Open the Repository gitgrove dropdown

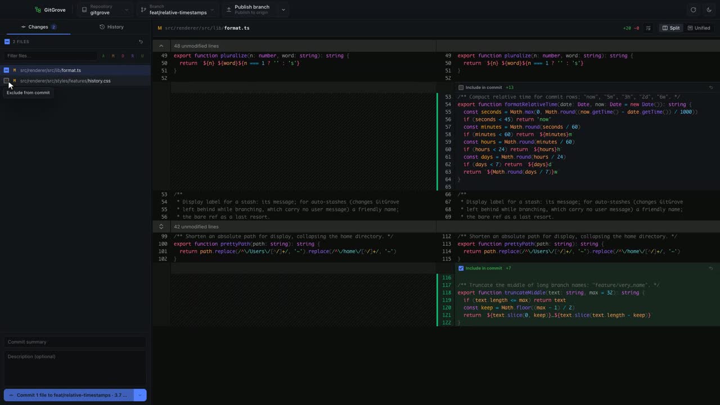click(105, 10)
